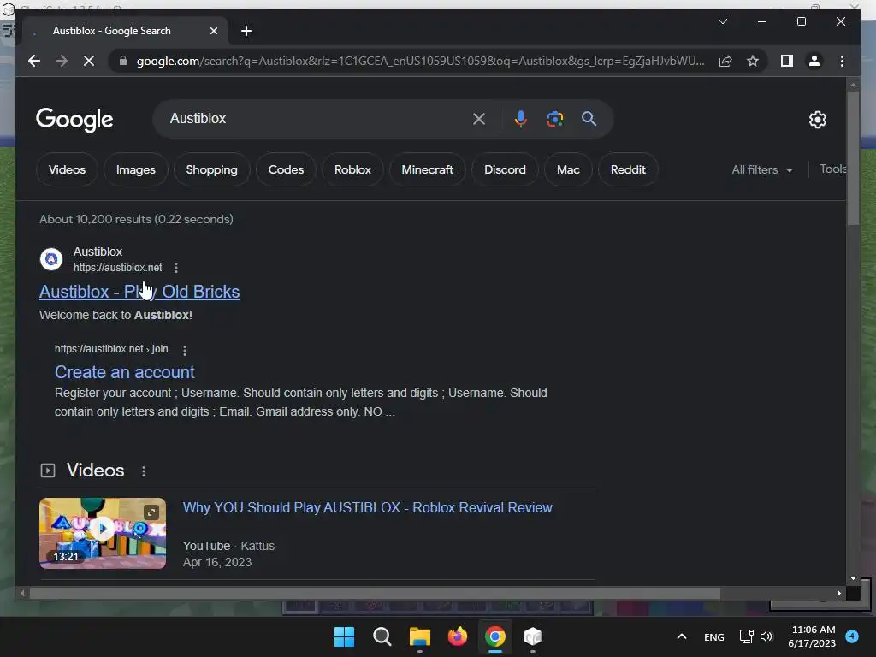This screenshot has width=876, height=657.
Task: Click the Austiblox search input field
Action: (x=318, y=118)
